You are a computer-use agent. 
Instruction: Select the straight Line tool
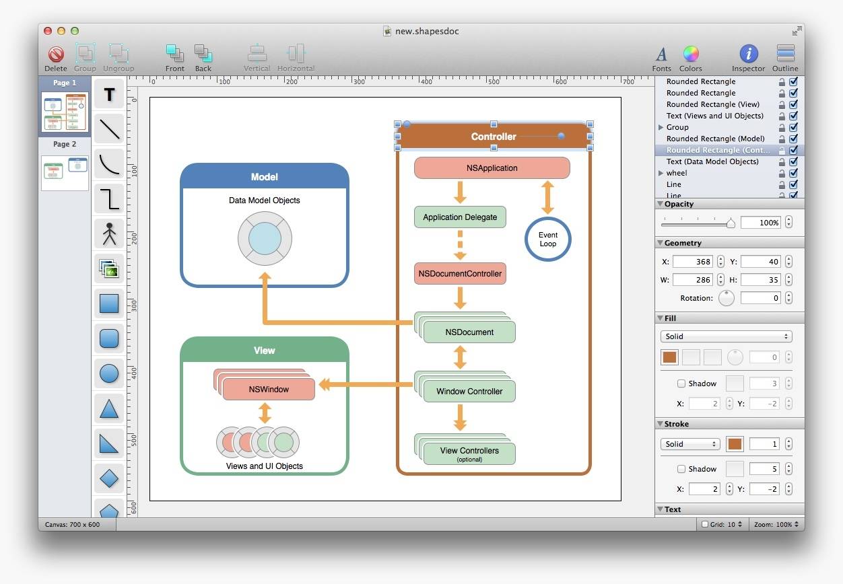coord(109,129)
